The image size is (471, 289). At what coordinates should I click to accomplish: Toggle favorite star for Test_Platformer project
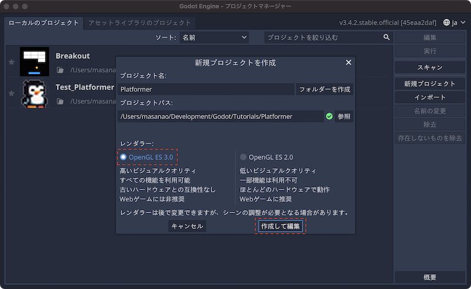point(11,93)
